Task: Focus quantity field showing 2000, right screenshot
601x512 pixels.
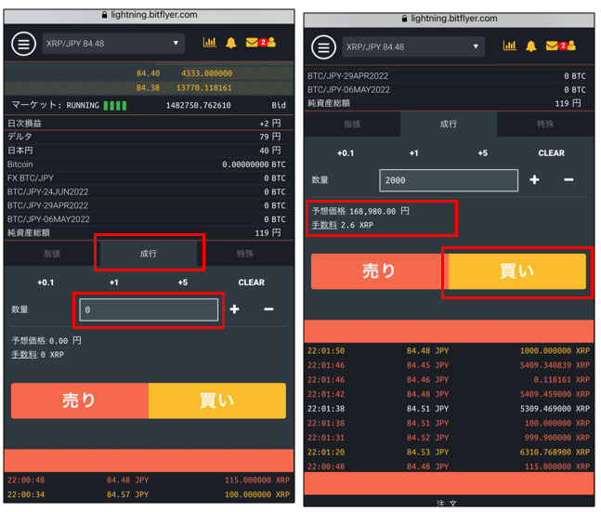Action: point(449,180)
